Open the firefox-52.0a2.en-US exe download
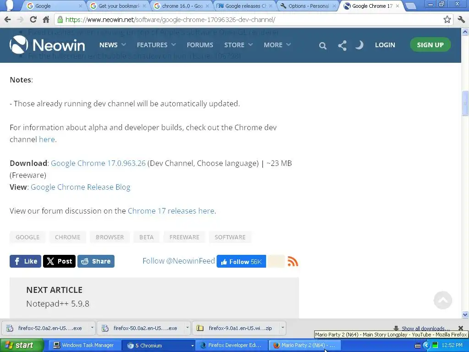This screenshot has width=469, height=352. 45,328
